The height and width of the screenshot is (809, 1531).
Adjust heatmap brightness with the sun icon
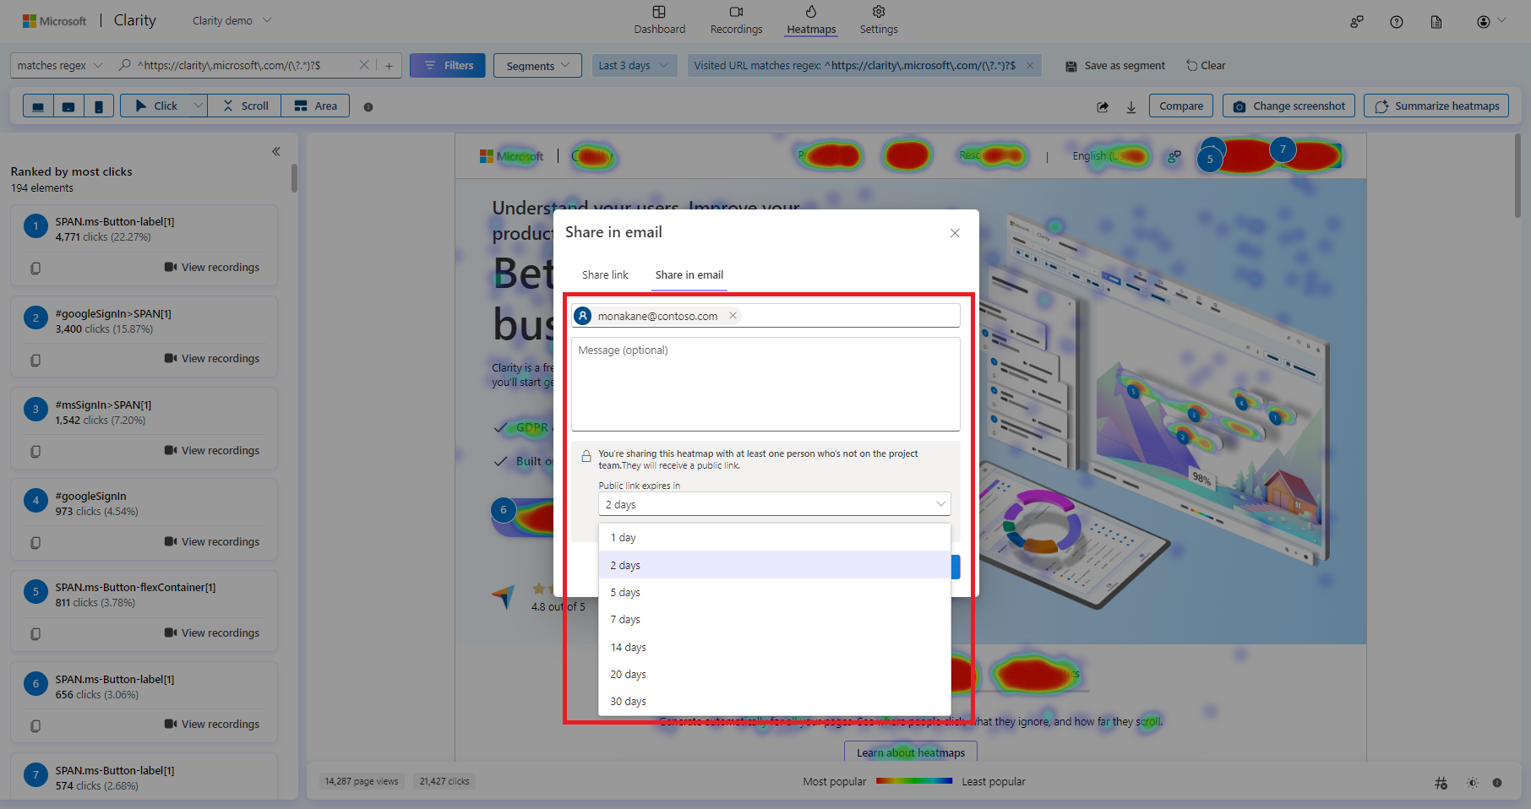(x=1473, y=783)
